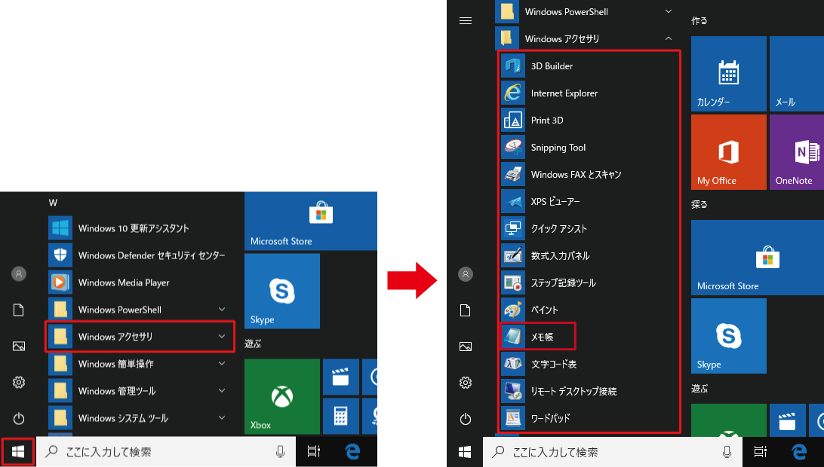Expand the Windows 簡単操作 folder chevron
The width and height of the screenshot is (824, 467).
pos(222,364)
